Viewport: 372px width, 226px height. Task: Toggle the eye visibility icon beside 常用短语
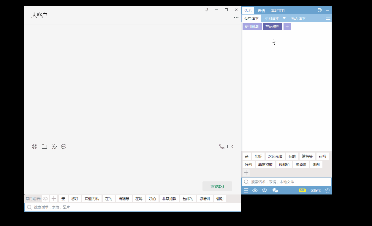[45, 198]
